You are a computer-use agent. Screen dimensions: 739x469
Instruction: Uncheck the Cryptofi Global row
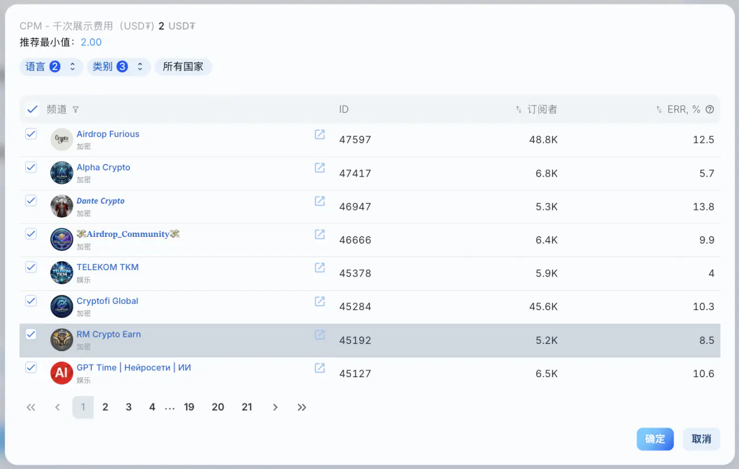(31, 301)
